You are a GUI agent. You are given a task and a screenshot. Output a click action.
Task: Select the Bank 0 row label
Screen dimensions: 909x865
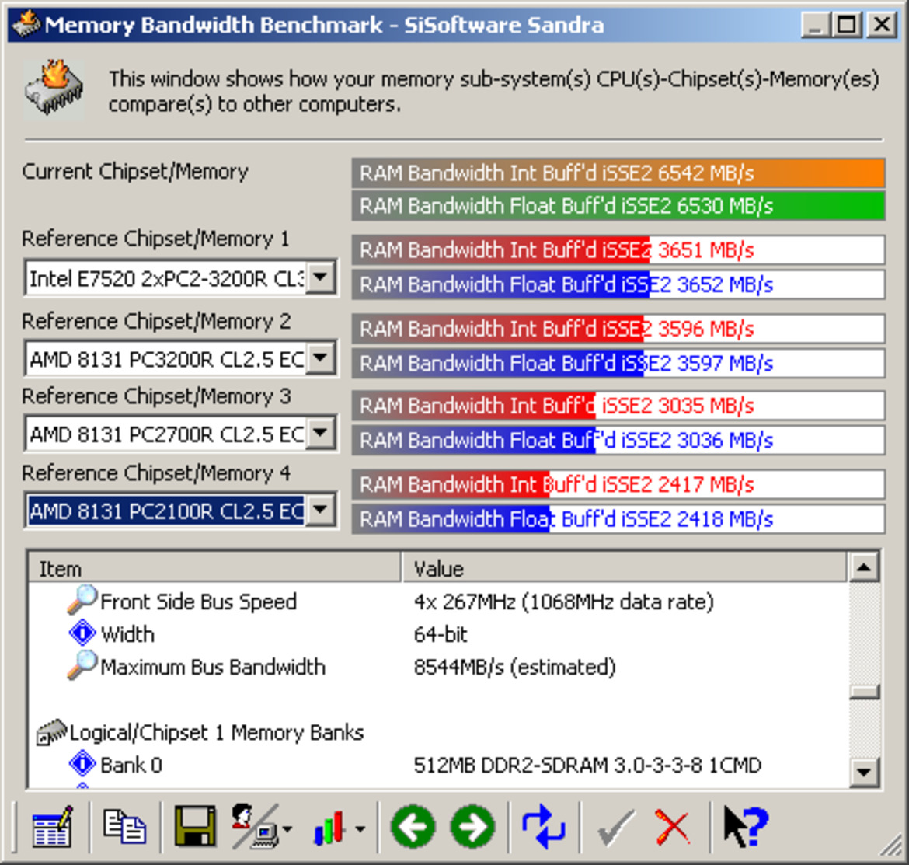click(131, 766)
